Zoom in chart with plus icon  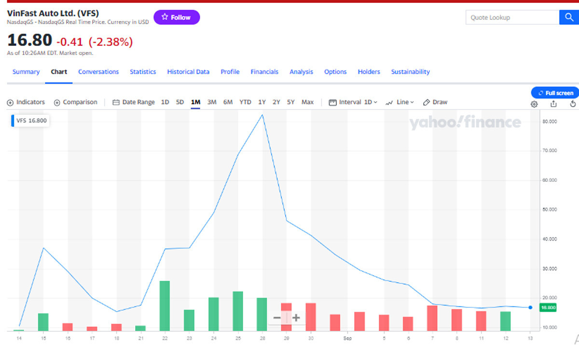pos(296,317)
